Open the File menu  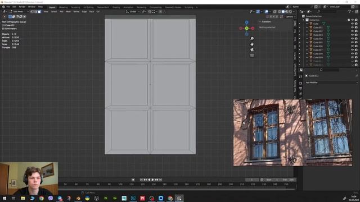point(8,7)
